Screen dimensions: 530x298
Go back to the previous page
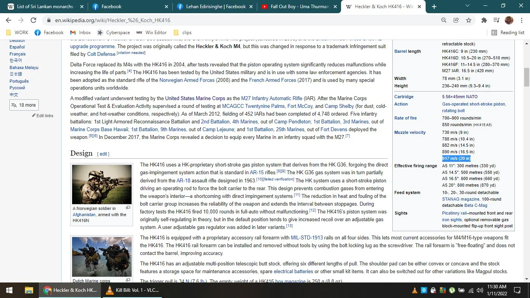(x=9, y=20)
